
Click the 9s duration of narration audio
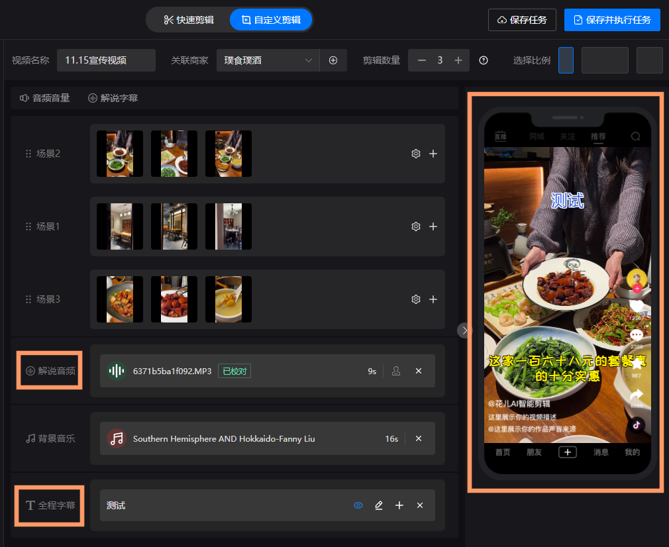372,372
